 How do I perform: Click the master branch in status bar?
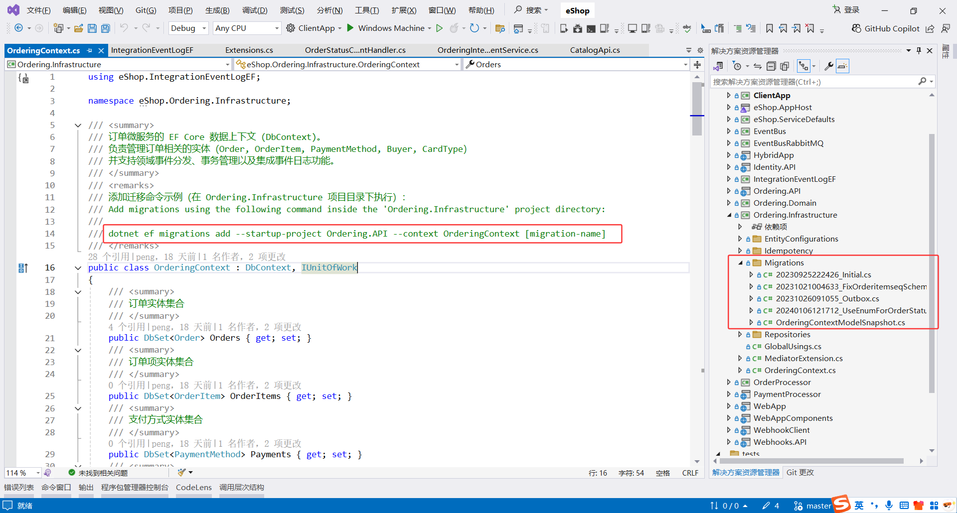[x=812, y=506]
